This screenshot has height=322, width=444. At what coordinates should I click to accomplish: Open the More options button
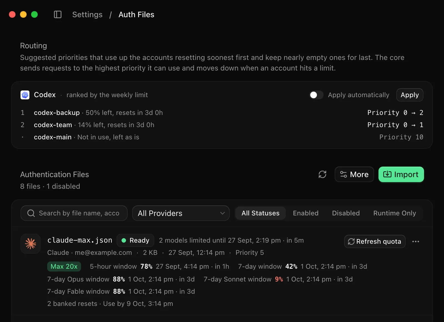pos(354,174)
